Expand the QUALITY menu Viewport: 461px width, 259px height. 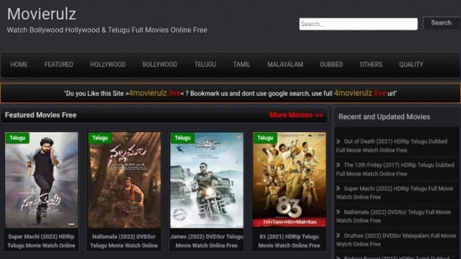[x=411, y=65]
